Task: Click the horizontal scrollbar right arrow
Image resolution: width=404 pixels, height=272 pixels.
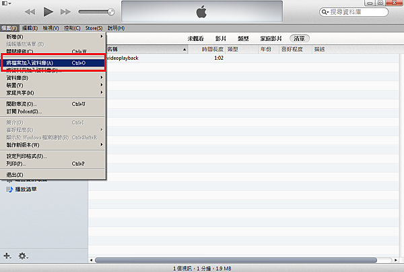Action: pos(396,260)
